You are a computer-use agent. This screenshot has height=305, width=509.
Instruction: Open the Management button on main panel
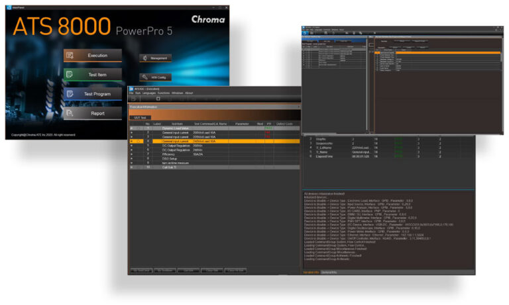coord(156,58)
